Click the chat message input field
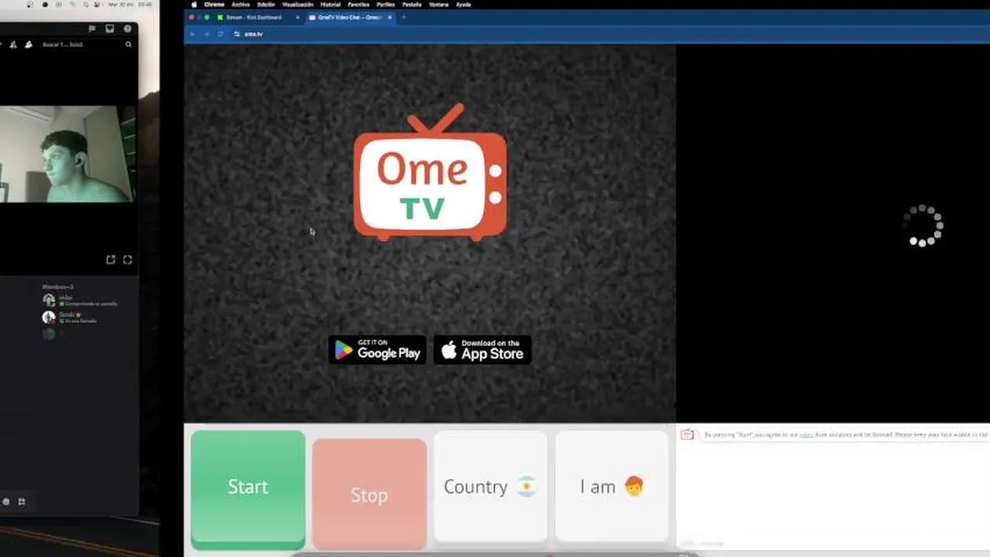This screenshot has width=990, height=557. tap(833, 544)
